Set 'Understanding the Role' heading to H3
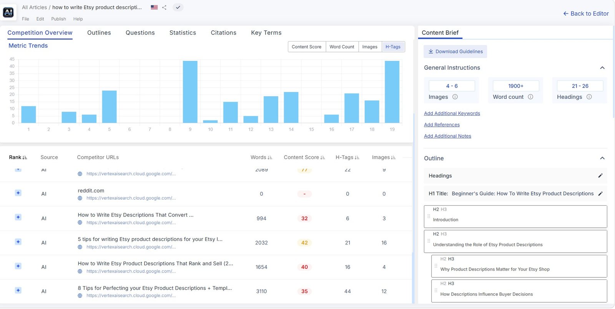 [444, 234]
